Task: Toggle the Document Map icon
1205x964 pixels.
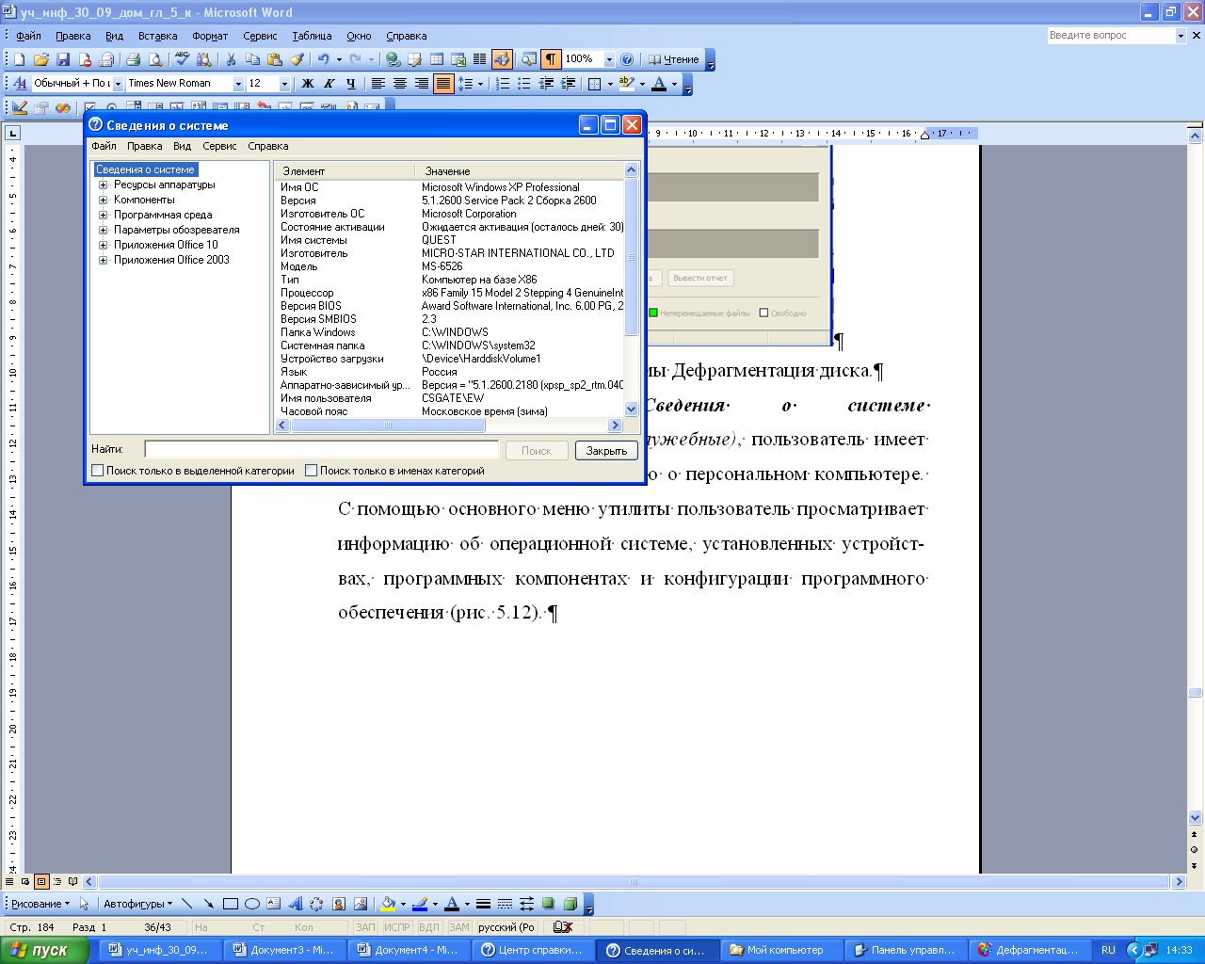Action: coord(529,59)
